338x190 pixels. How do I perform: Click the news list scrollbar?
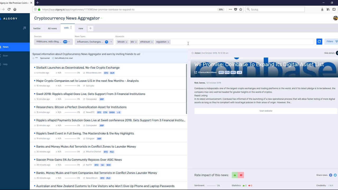tap(186, 89)
